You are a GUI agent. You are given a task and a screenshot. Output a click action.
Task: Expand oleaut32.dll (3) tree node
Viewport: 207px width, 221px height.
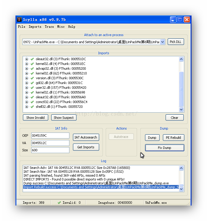pyautogui.click(x=27, y=59)
